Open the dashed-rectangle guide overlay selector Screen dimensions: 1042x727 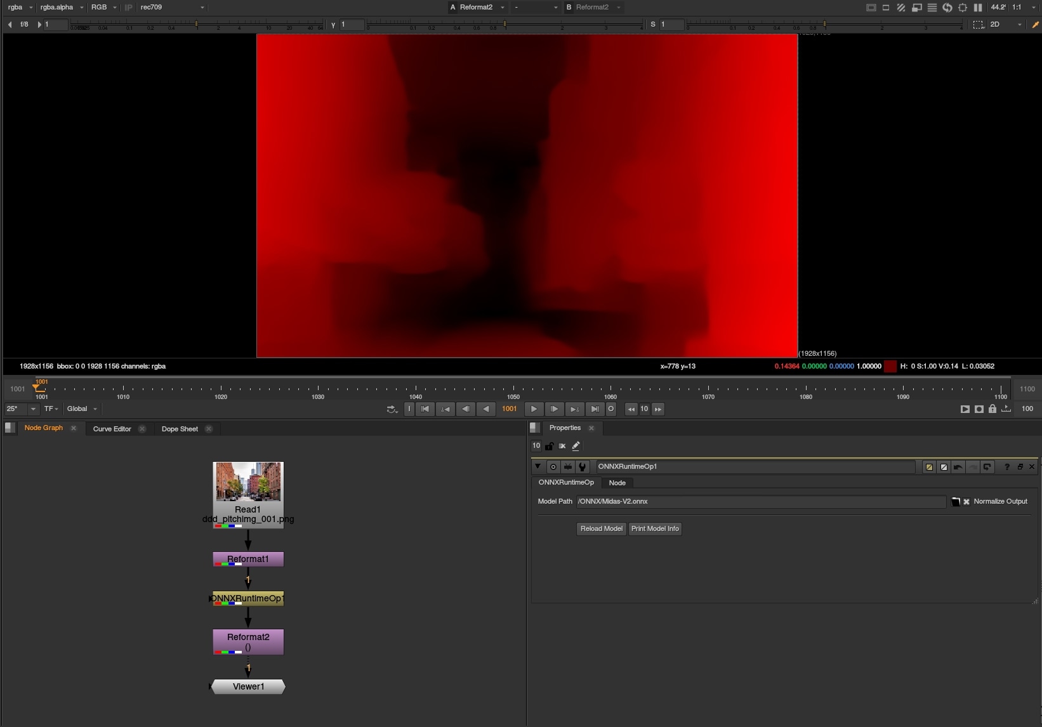click(979, 25)
